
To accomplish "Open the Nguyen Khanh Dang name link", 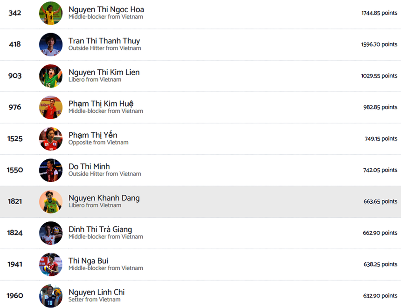I will (x=104, y=198).
